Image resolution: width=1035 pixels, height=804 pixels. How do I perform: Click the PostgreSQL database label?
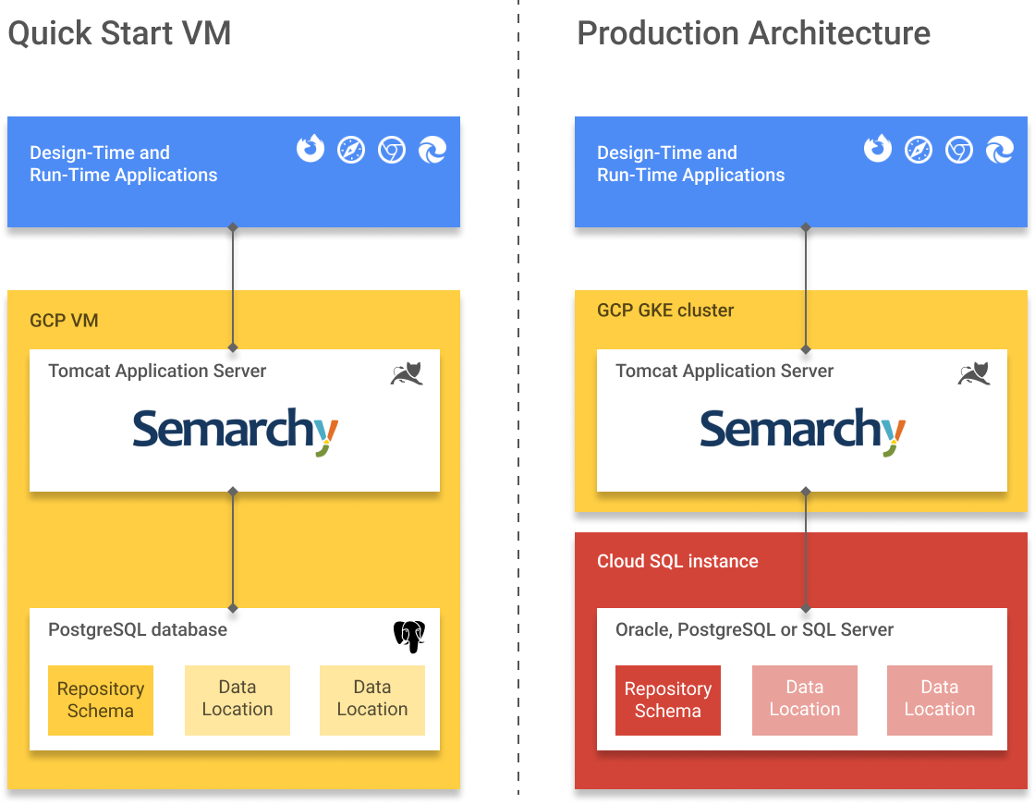pos(138,630)
